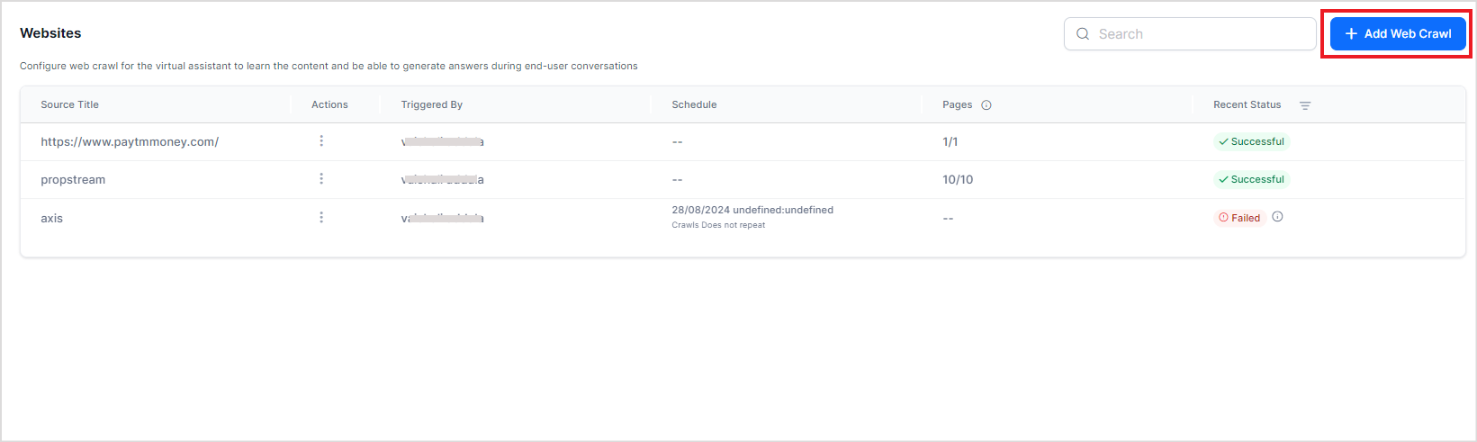Click the 10/10 pages count for propstream
Image resolution: width=1477 pixels, height=442 pixels.
click(x=958, y=180)
